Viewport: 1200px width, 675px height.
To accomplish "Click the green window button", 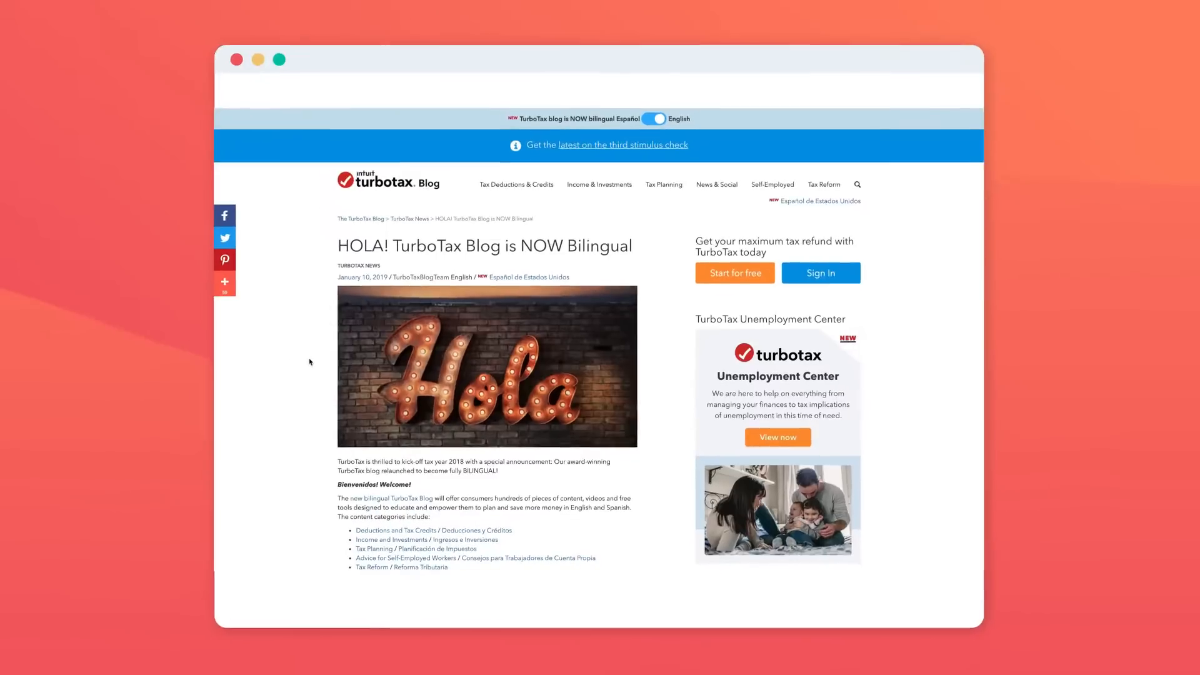I will point(279,59).
